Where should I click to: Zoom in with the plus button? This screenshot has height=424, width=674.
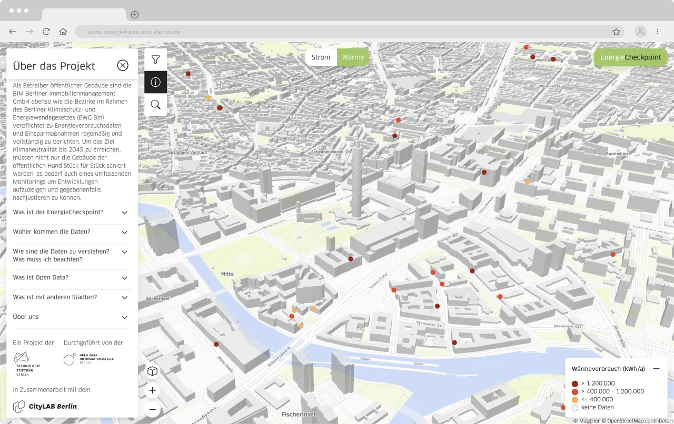point(152,390)
